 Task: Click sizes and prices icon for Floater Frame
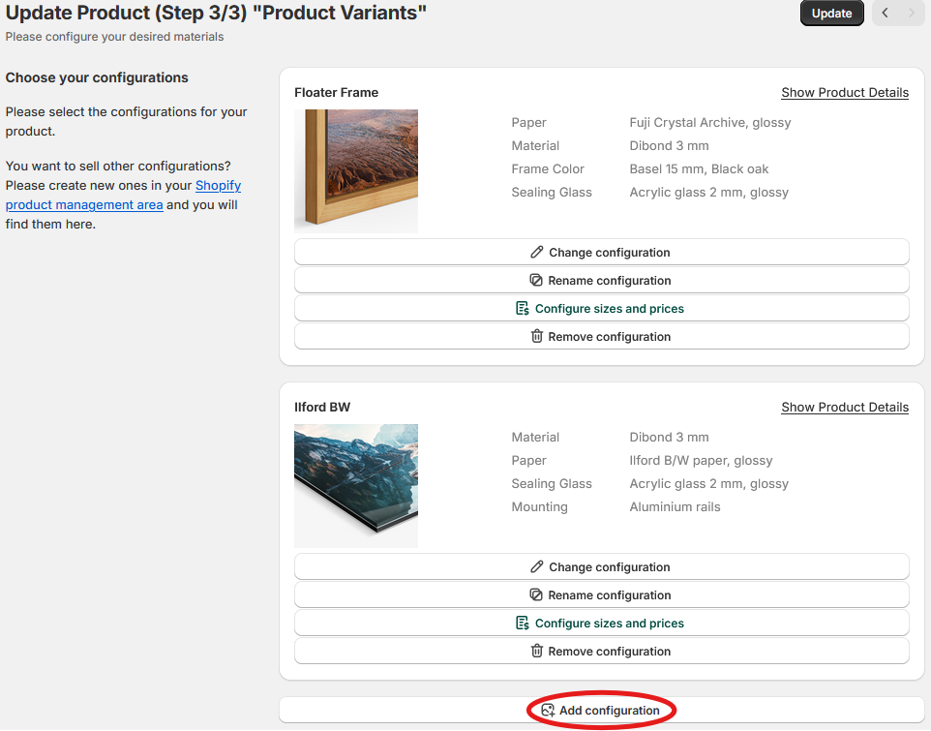[x=523, y=309]
